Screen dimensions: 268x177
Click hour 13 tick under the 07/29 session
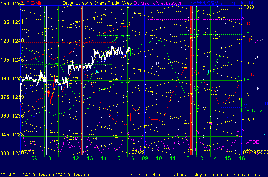pos(200,158)
